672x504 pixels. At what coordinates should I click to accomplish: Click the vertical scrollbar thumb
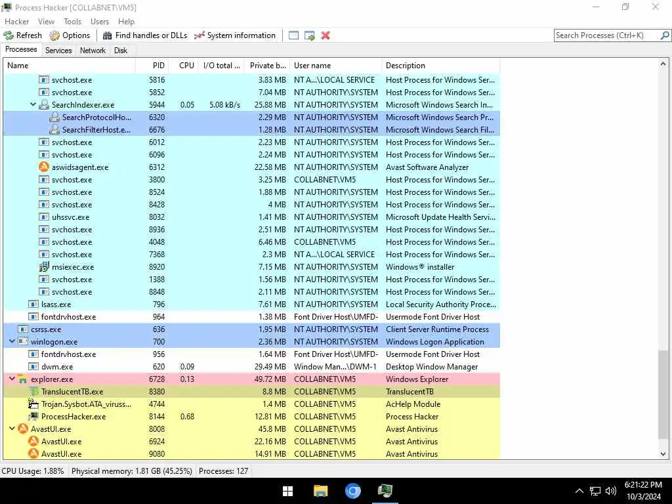click(x=663, y=394)
